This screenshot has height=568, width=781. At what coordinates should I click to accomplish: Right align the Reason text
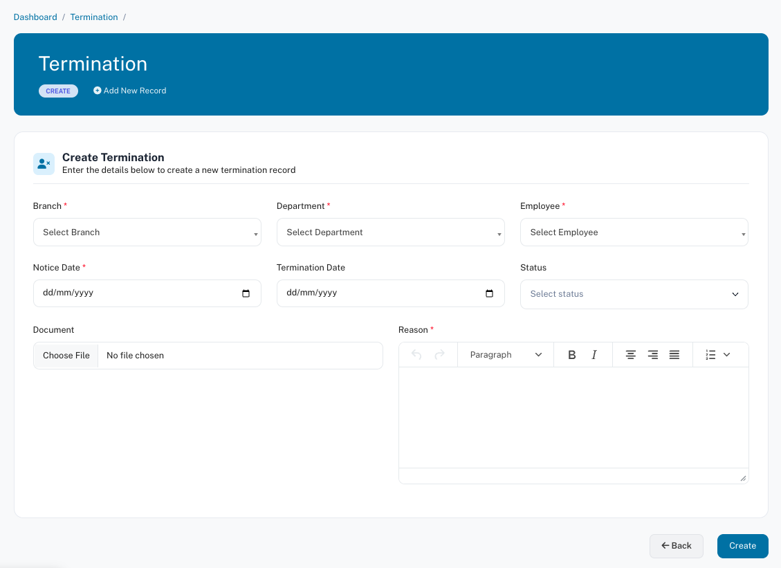pos(652,355)
